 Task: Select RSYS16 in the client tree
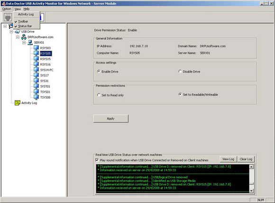coord(45,65)
